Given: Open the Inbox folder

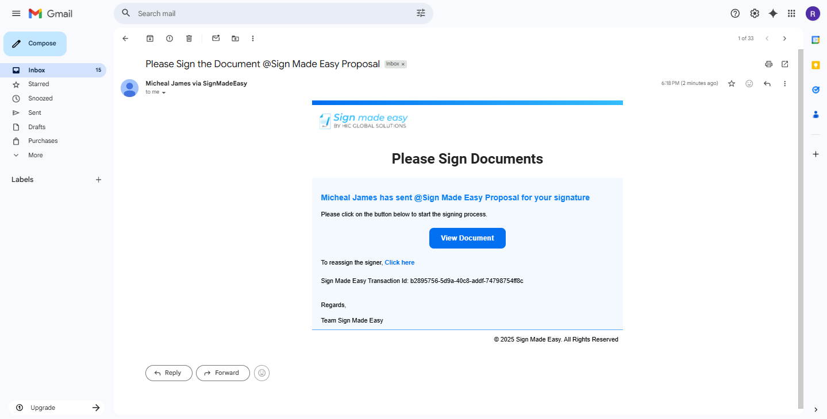Looking at the screenshot, I should [x=53, y=70].
